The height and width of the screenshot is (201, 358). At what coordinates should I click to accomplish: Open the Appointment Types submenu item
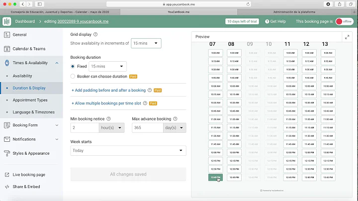click(30, 100)
